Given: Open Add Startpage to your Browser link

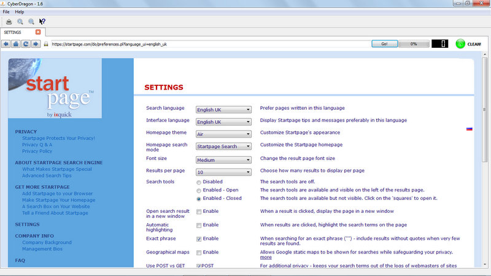Looking at the screenshot, I should 57,194.
